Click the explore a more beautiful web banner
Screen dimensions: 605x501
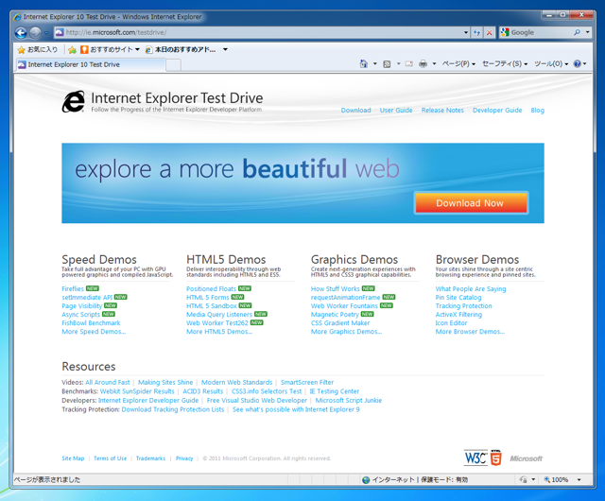pyautogui.click(x=302, y=183)
